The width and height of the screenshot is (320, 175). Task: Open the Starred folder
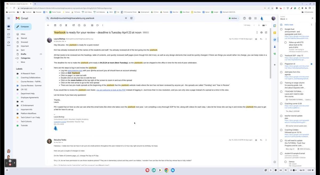coord(24,38)
